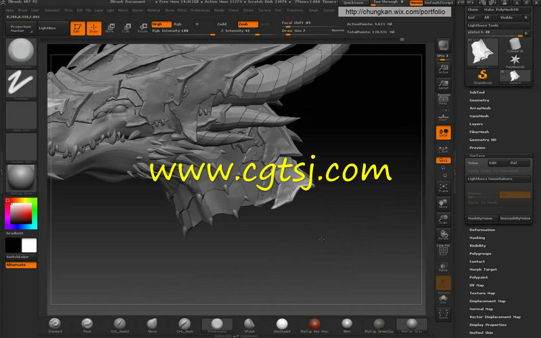Activate Draw mode button

pos(94,28)
